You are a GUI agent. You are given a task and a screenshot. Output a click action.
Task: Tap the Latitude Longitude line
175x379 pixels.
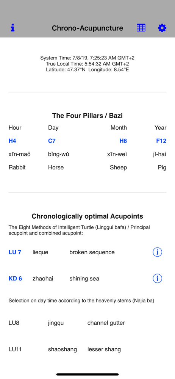click(87, 70)
